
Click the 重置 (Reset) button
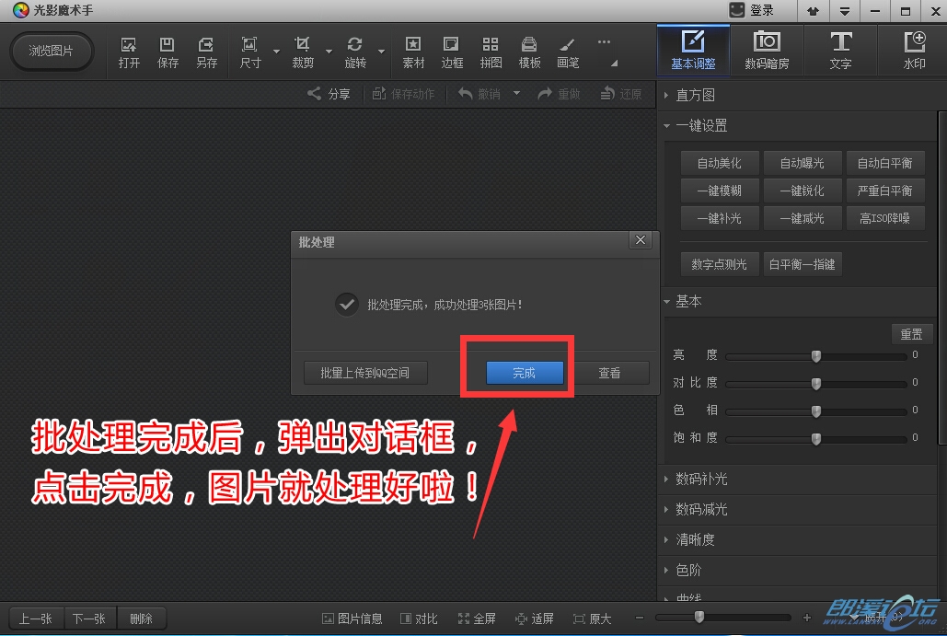pos(911,334)
